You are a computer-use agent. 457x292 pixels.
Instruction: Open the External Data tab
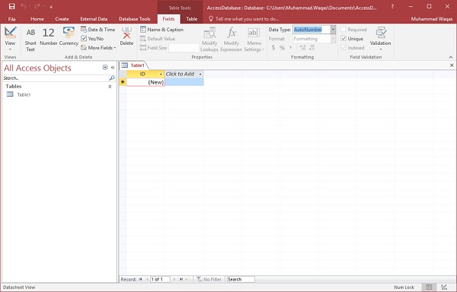pos(94,19)
